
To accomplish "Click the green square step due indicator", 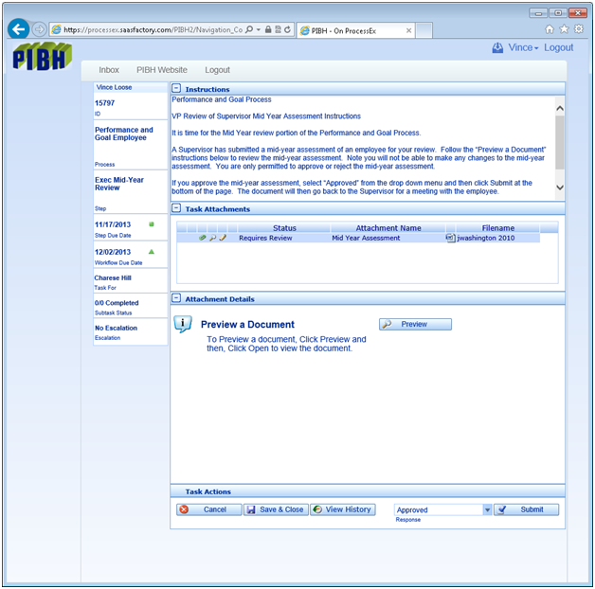I will 152,224.
